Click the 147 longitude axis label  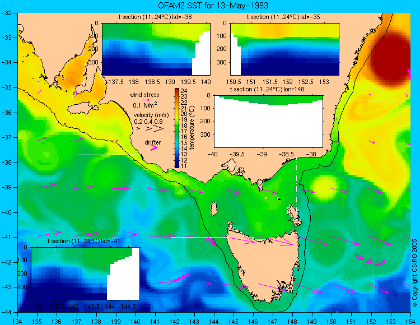coord(273,322)
